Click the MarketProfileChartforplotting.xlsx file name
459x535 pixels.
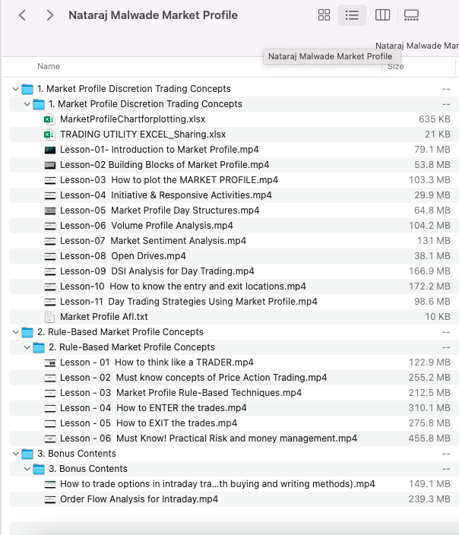click(x=133, y=119)
